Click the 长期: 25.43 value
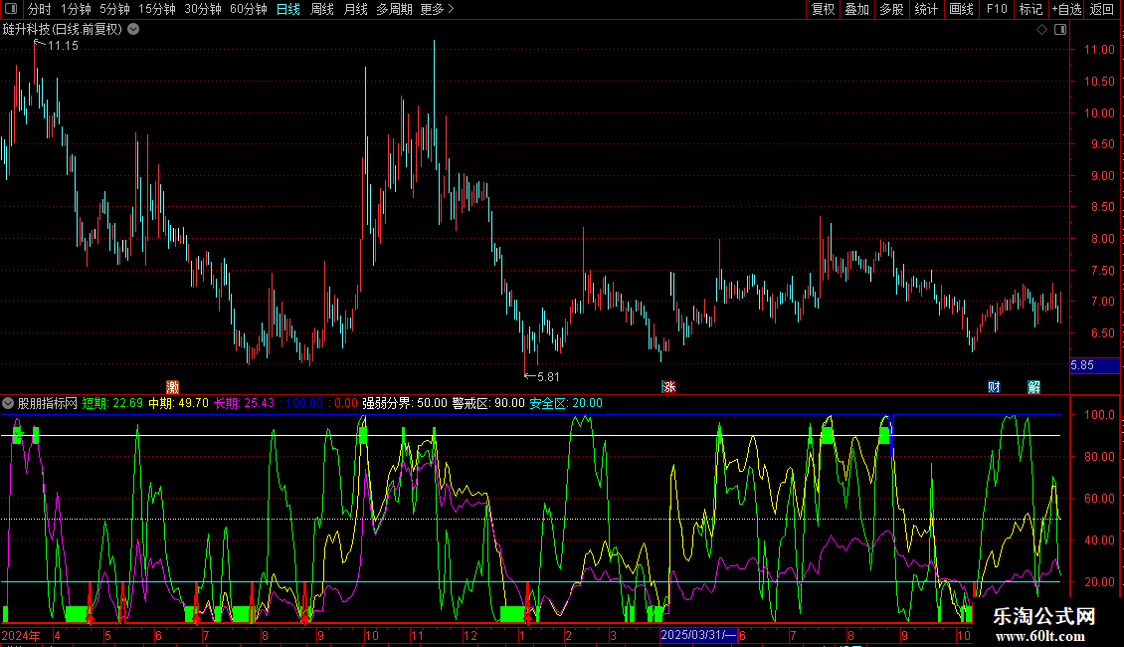The image size is (1124, 647). [245, 404]
